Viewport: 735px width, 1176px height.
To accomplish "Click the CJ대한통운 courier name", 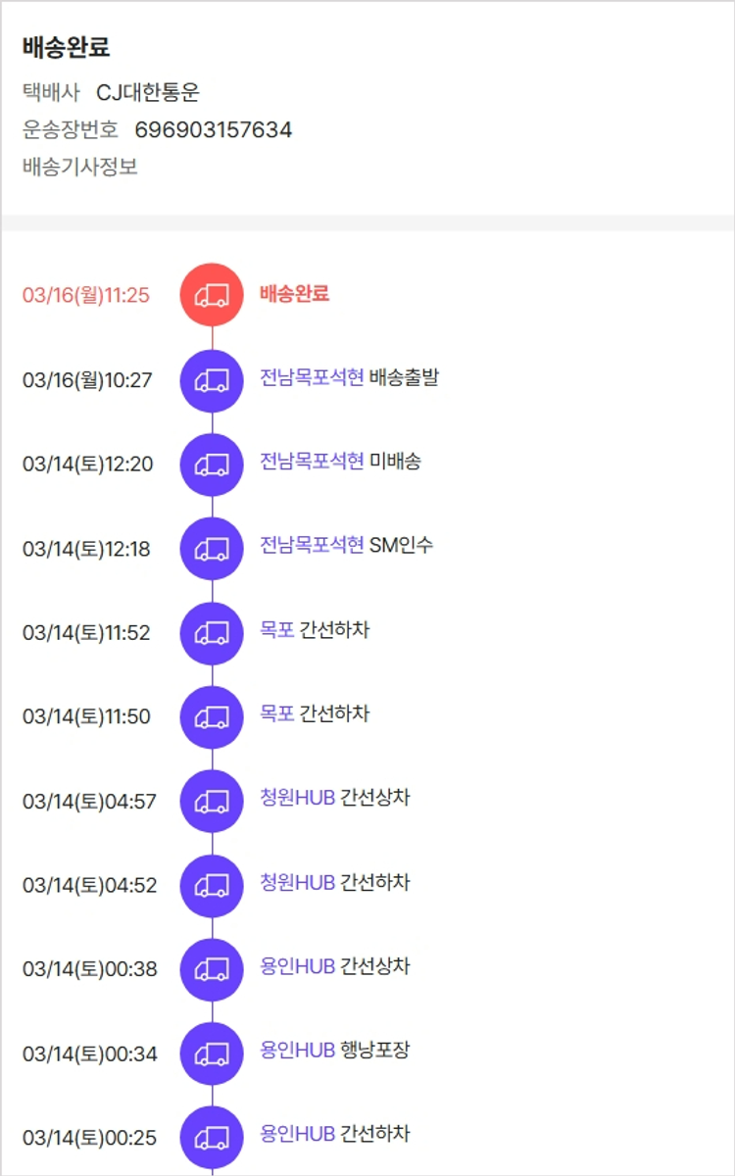I will [x=148, y=93].
